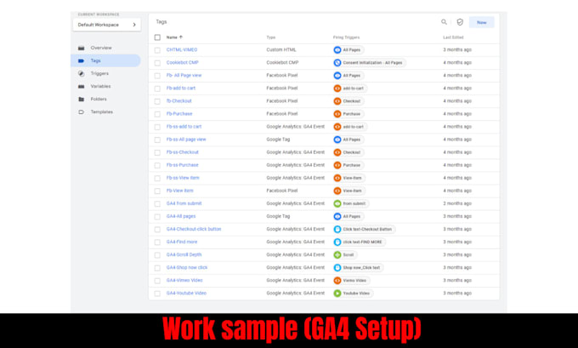
Task: Toggle the select-all tags checkbox
Action: [157, 37]
